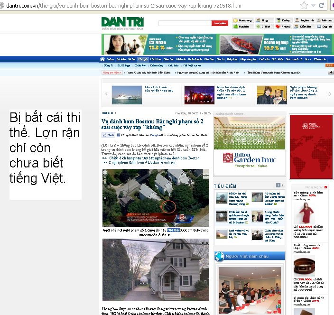The width and height of the screenshot is (334, 315).
Task: Select the Thế giới menu item
Action: point(143,59)
